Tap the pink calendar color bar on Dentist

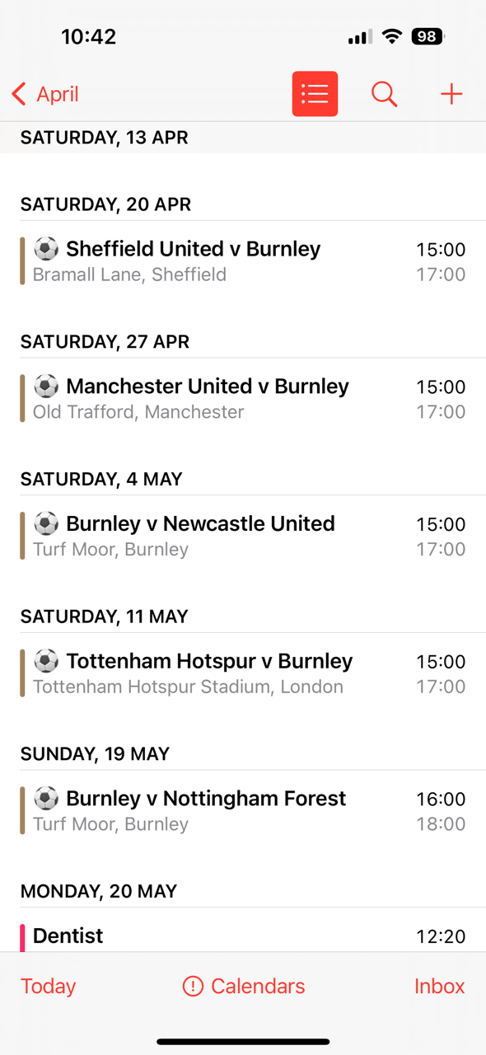click(x=22, y=938)
